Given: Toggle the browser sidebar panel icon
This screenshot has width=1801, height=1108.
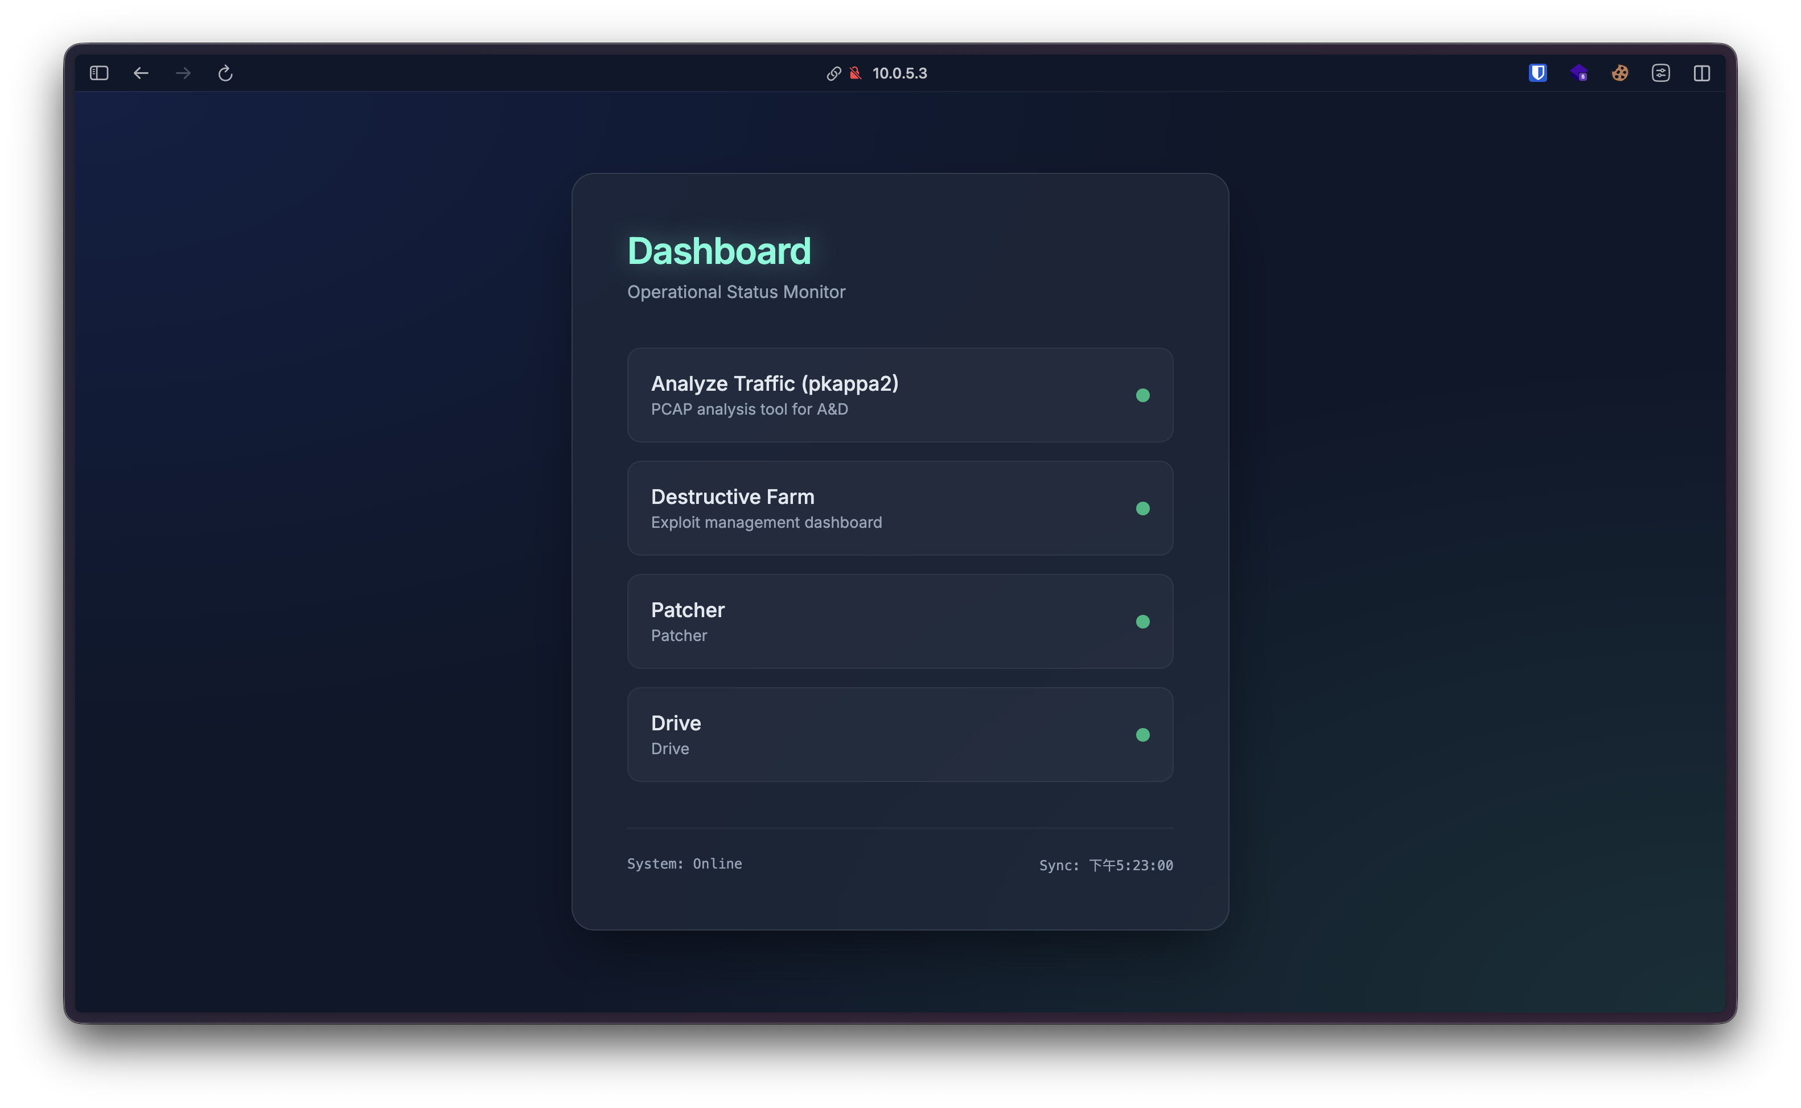Looking at the screenshot, I should [x=99, y=73].
